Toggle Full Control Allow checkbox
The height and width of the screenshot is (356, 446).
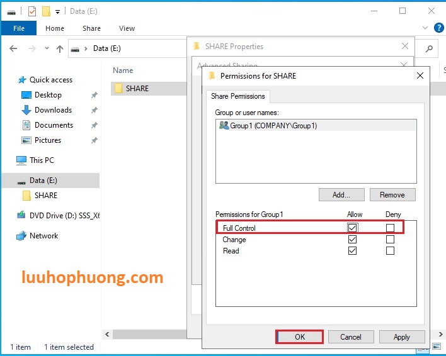tap(353, 228)
